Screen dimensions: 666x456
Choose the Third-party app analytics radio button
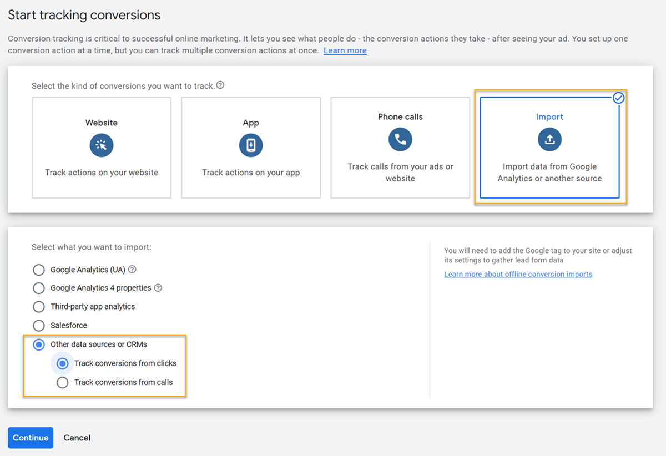point(39,307)
